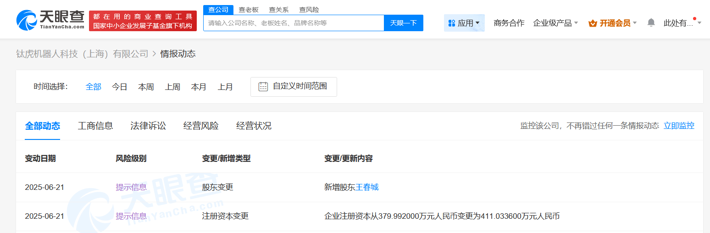
Task: Select the 全部 time filter
Action: (x=94, y=87)
